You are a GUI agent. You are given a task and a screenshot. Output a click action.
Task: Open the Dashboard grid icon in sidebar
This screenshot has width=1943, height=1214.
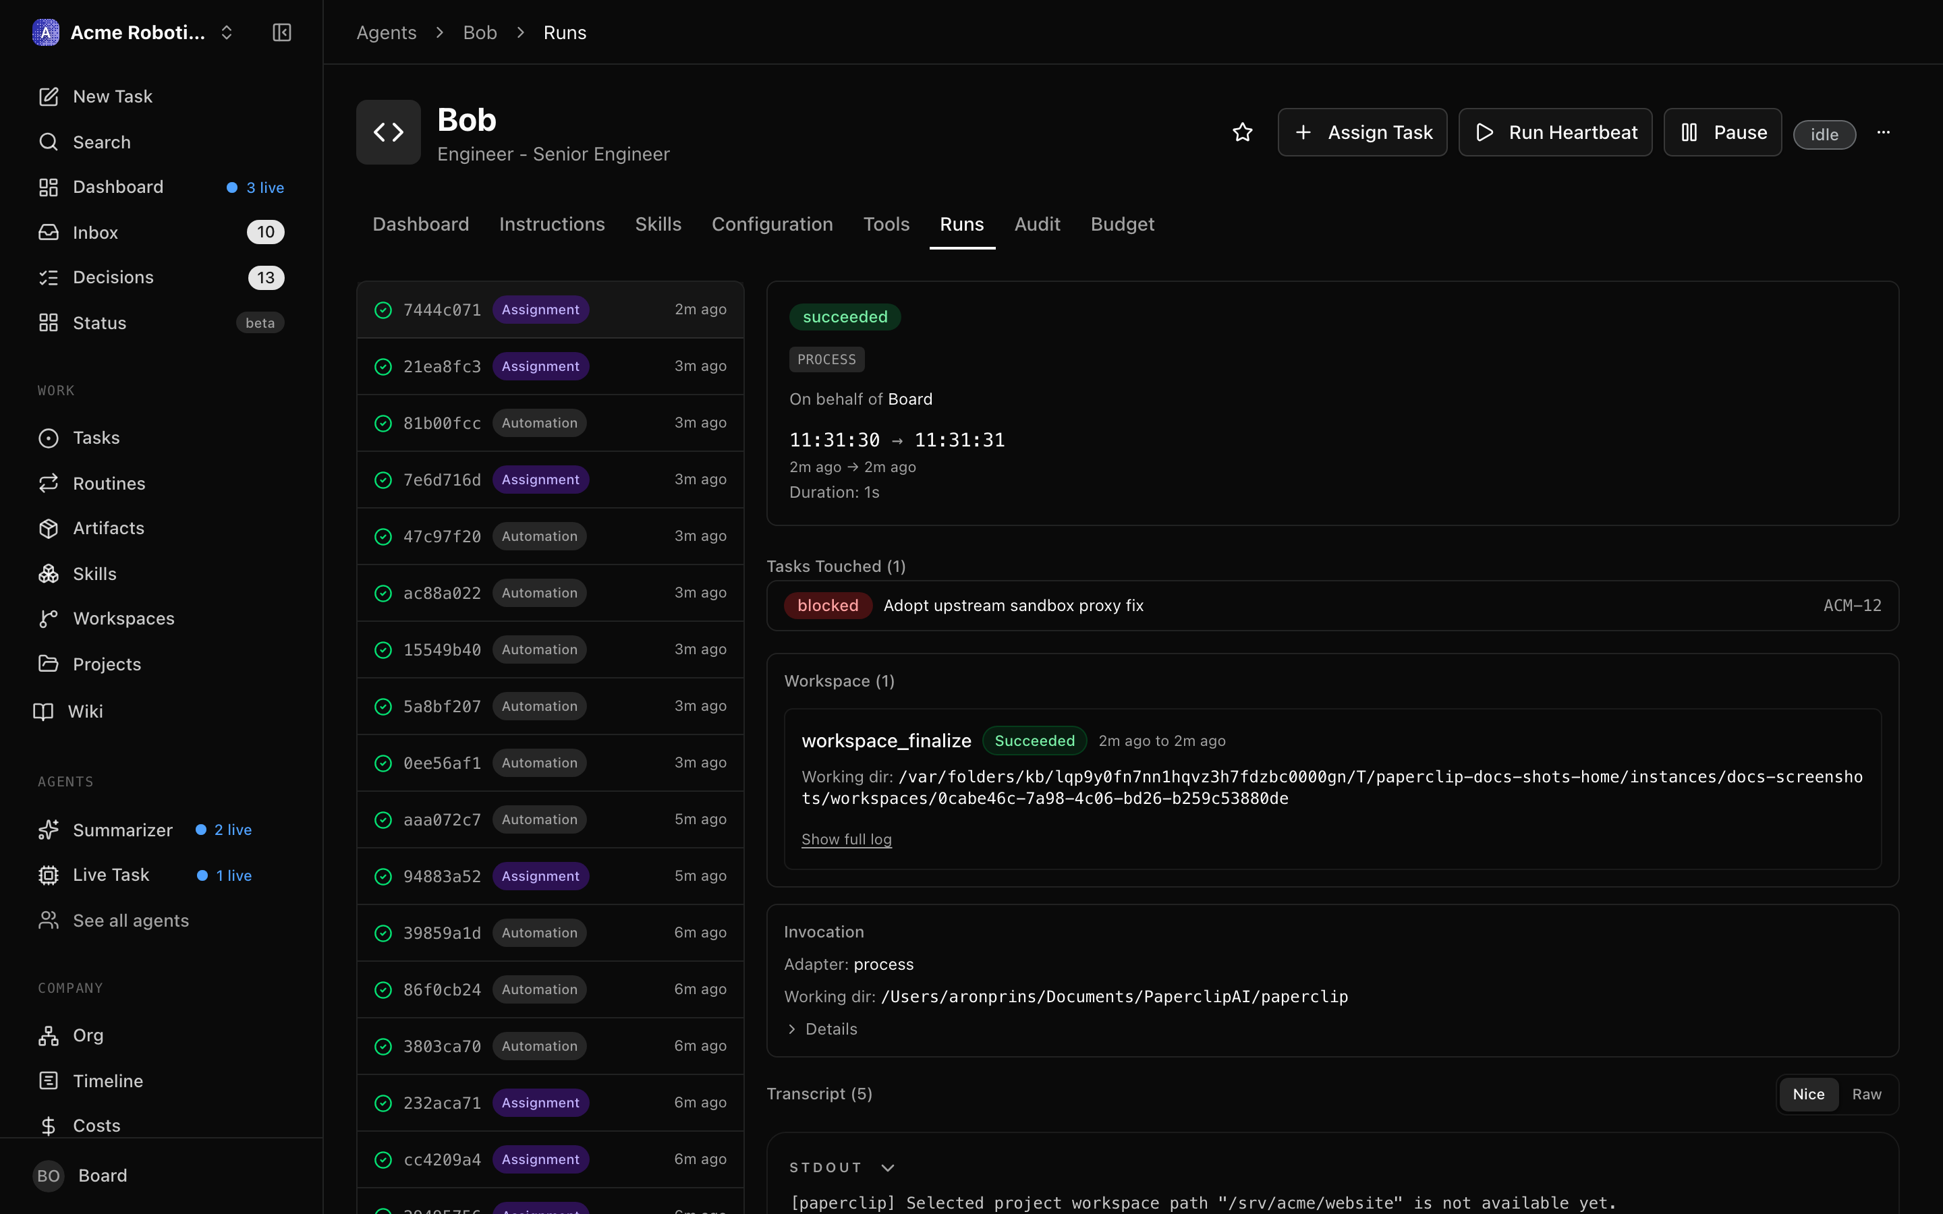tap(49, 187)
